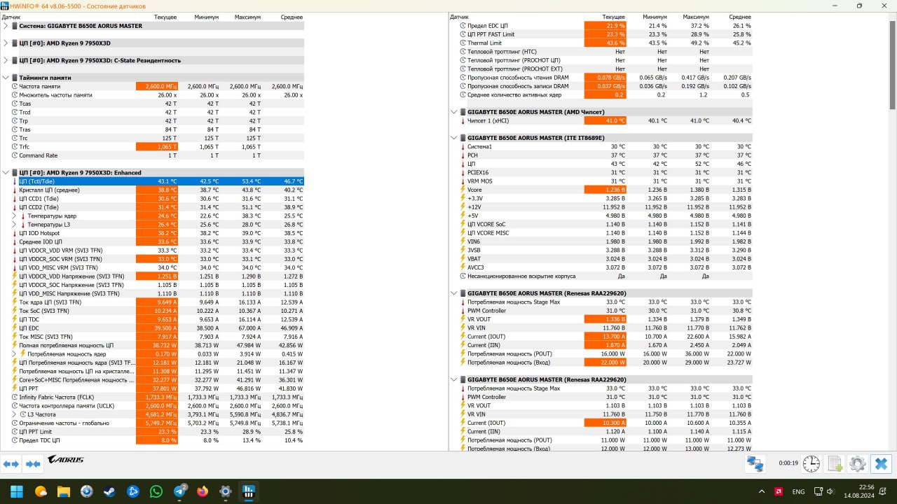Show hidden tray icons chevron

click(760, 491)
